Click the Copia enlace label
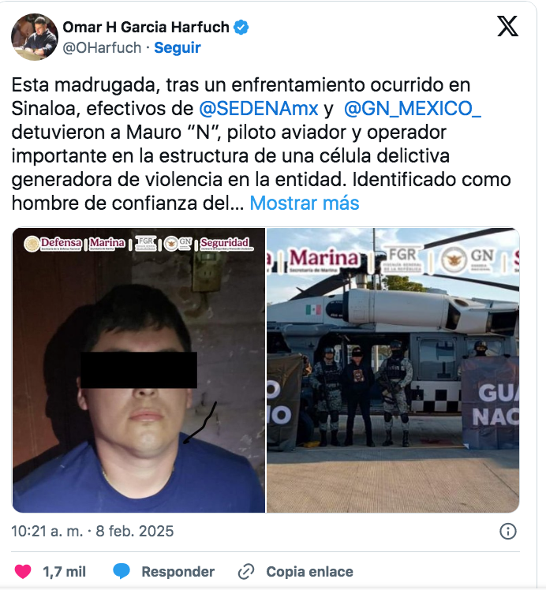This screenshot has height=590, width=546. [309, 572]
